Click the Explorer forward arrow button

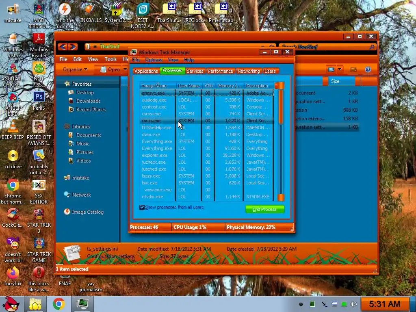(x=73, y=47)
